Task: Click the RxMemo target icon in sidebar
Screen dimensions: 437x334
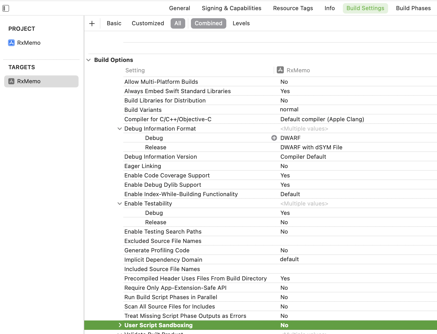Action: click(x=11, y=81)
